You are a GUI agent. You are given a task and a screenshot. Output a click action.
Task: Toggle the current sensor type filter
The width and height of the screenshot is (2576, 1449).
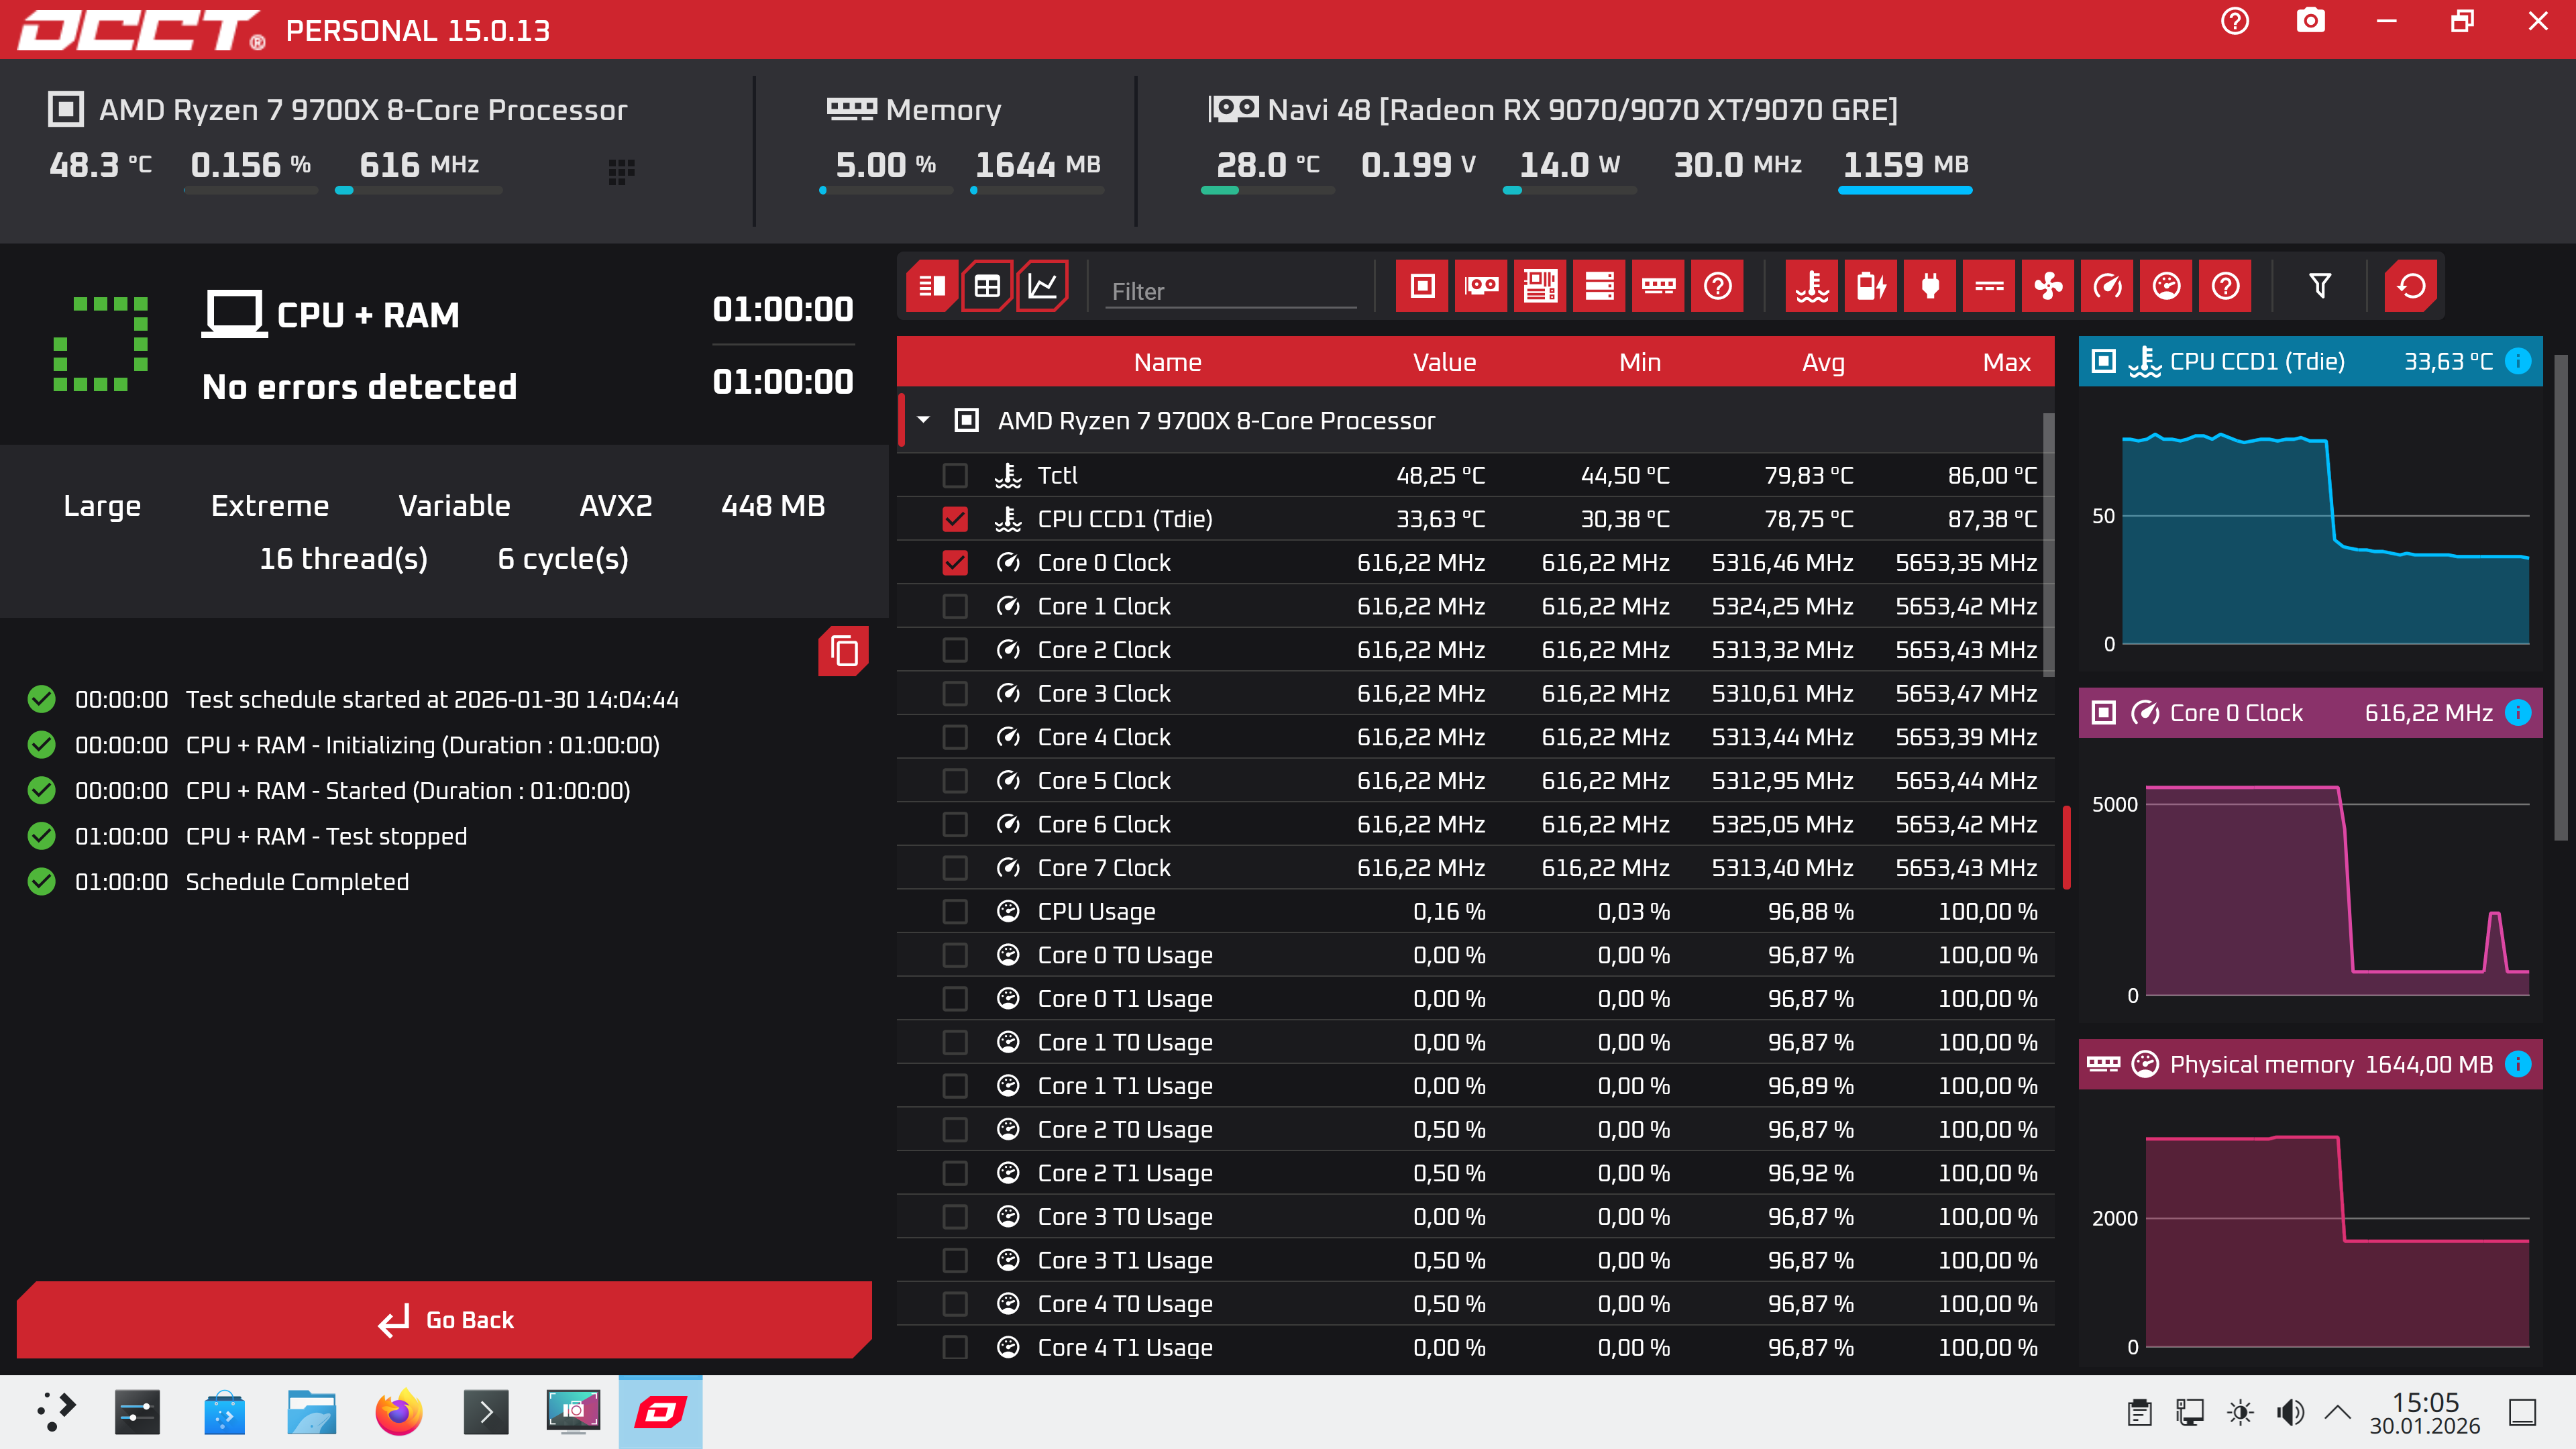[1989, 287]
